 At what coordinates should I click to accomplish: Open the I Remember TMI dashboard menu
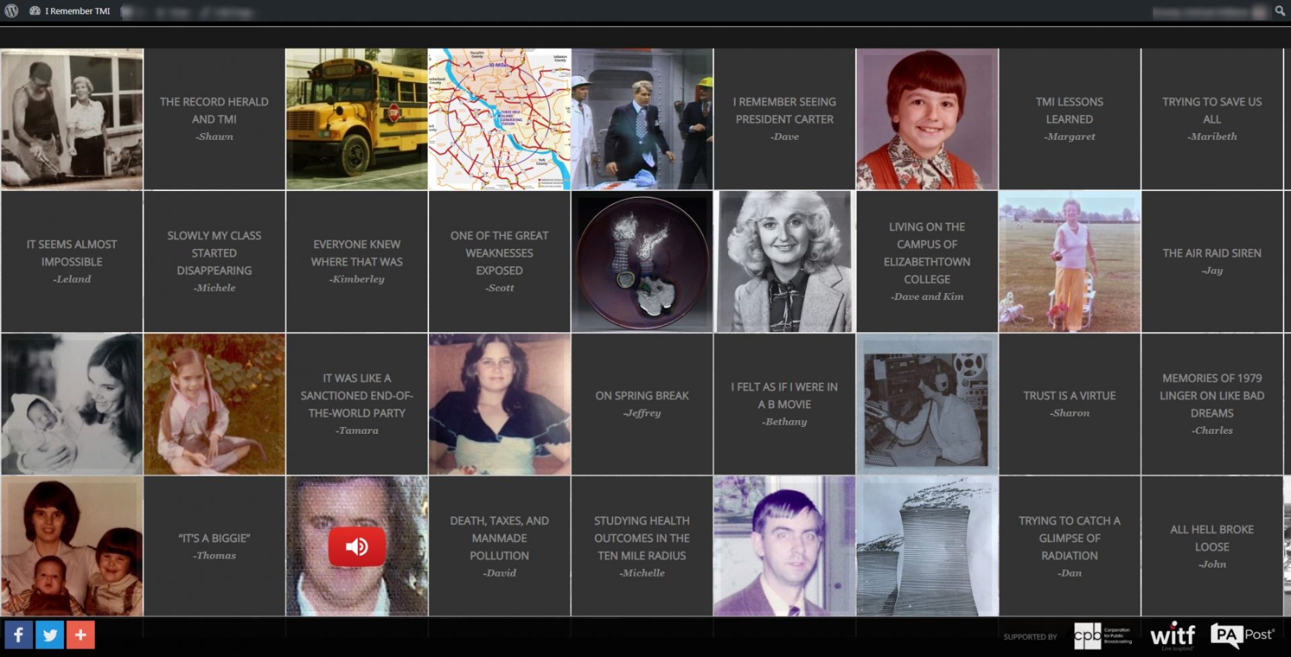(x=70, y=11)
